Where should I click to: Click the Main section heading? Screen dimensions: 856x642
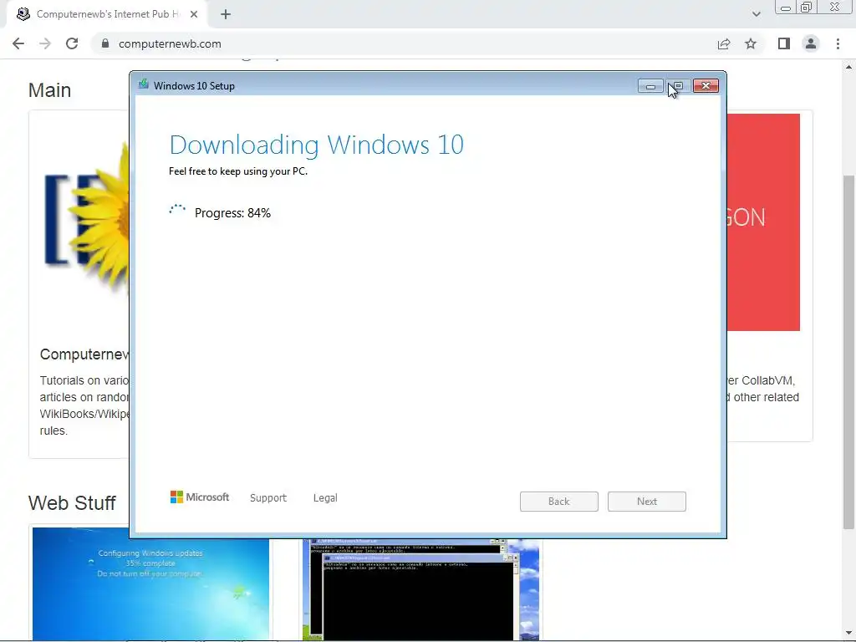coord(49,90)
